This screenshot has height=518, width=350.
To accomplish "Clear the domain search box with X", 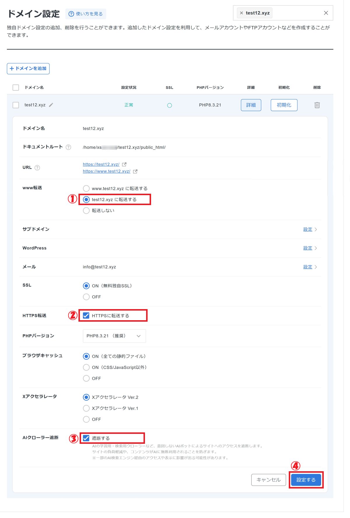I will [x=326, y=13].
